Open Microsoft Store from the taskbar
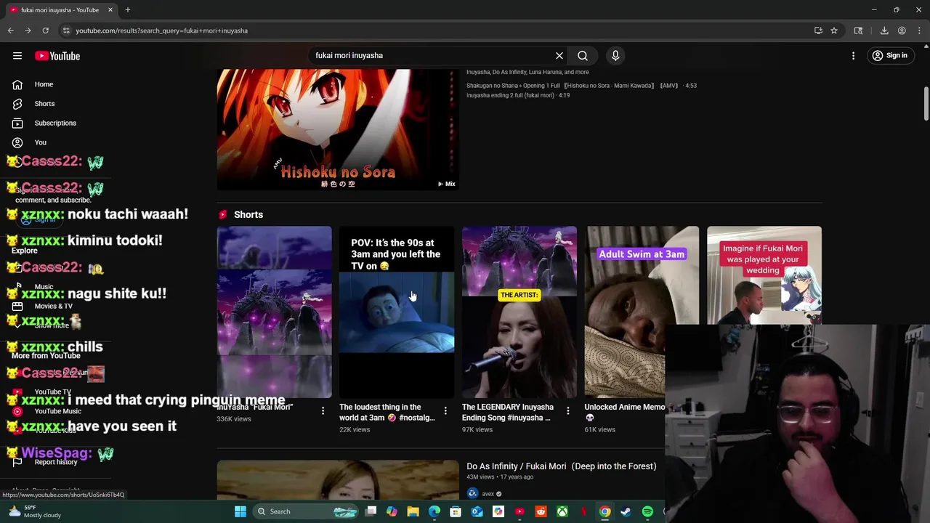This screenshot has width=930, height=523. (456, 511)
